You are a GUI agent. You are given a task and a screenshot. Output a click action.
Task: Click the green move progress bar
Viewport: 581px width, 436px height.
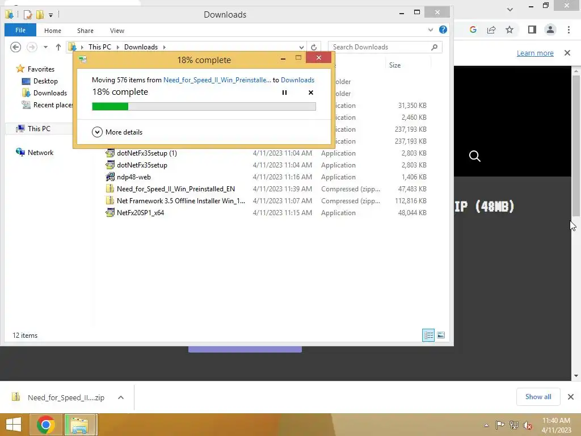point(204,107)
